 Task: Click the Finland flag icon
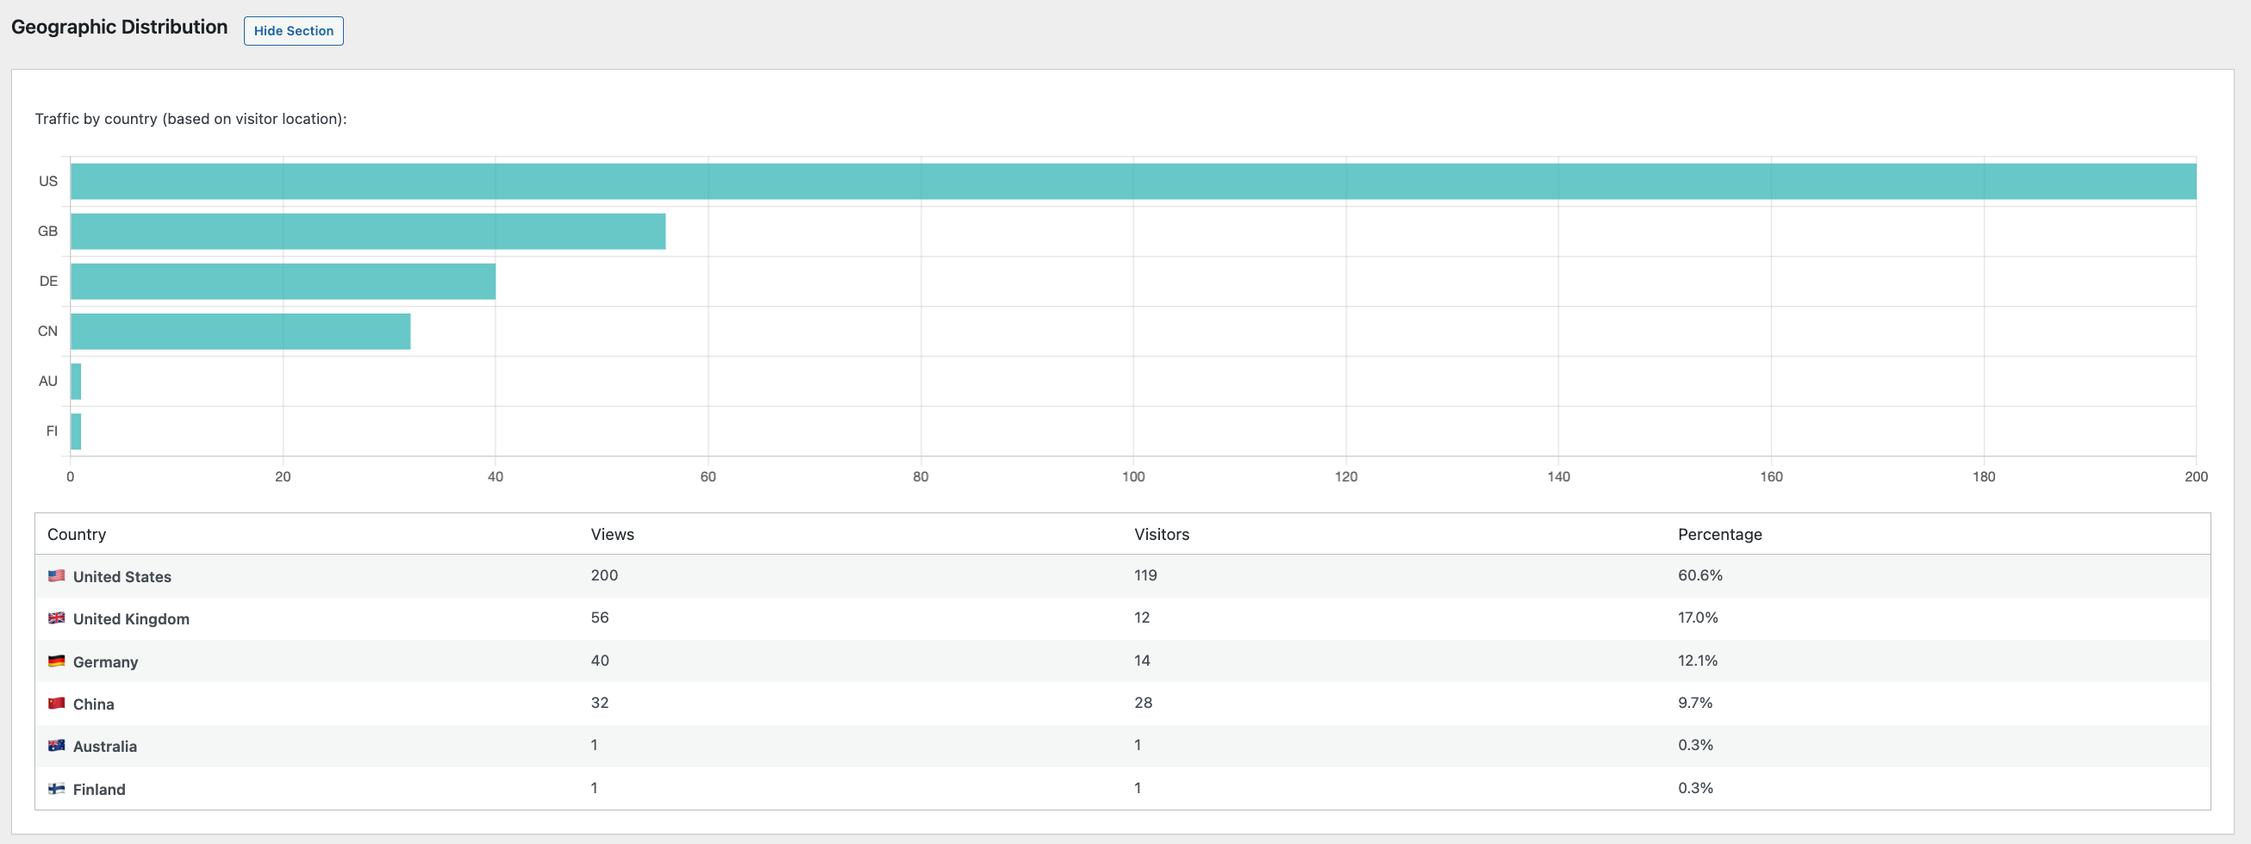click(x=57, y=788)
